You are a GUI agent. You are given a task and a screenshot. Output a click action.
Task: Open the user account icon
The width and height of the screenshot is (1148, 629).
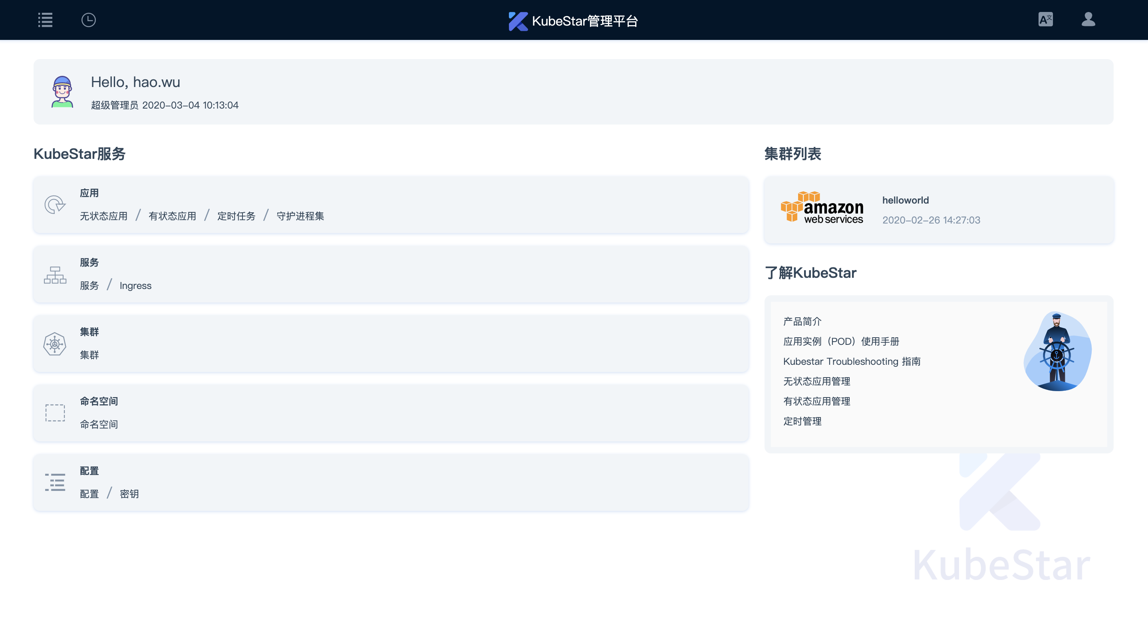tap(1088, 20)
